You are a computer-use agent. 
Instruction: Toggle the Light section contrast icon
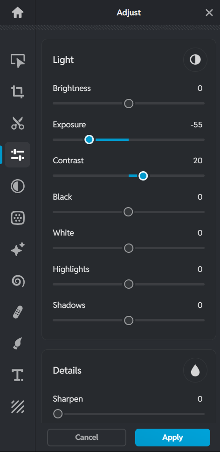point(195,60)
